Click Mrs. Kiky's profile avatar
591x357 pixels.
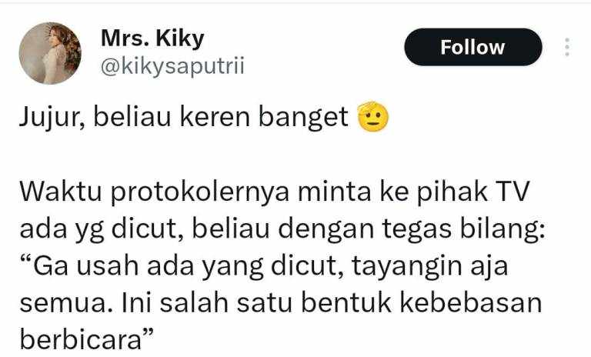tap(50, 53)
